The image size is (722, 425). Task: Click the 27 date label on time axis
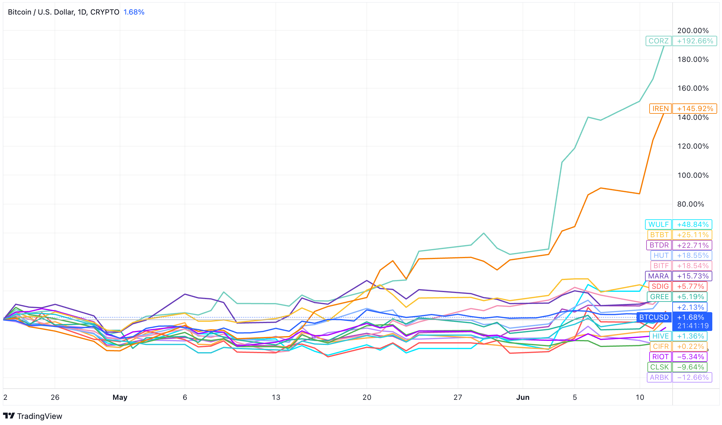[458, 397]
